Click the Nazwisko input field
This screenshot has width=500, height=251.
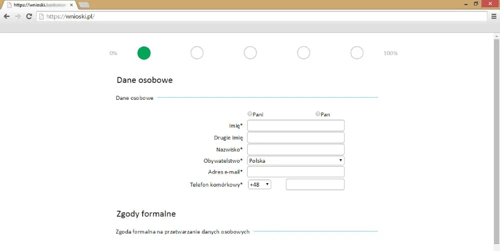295,149
